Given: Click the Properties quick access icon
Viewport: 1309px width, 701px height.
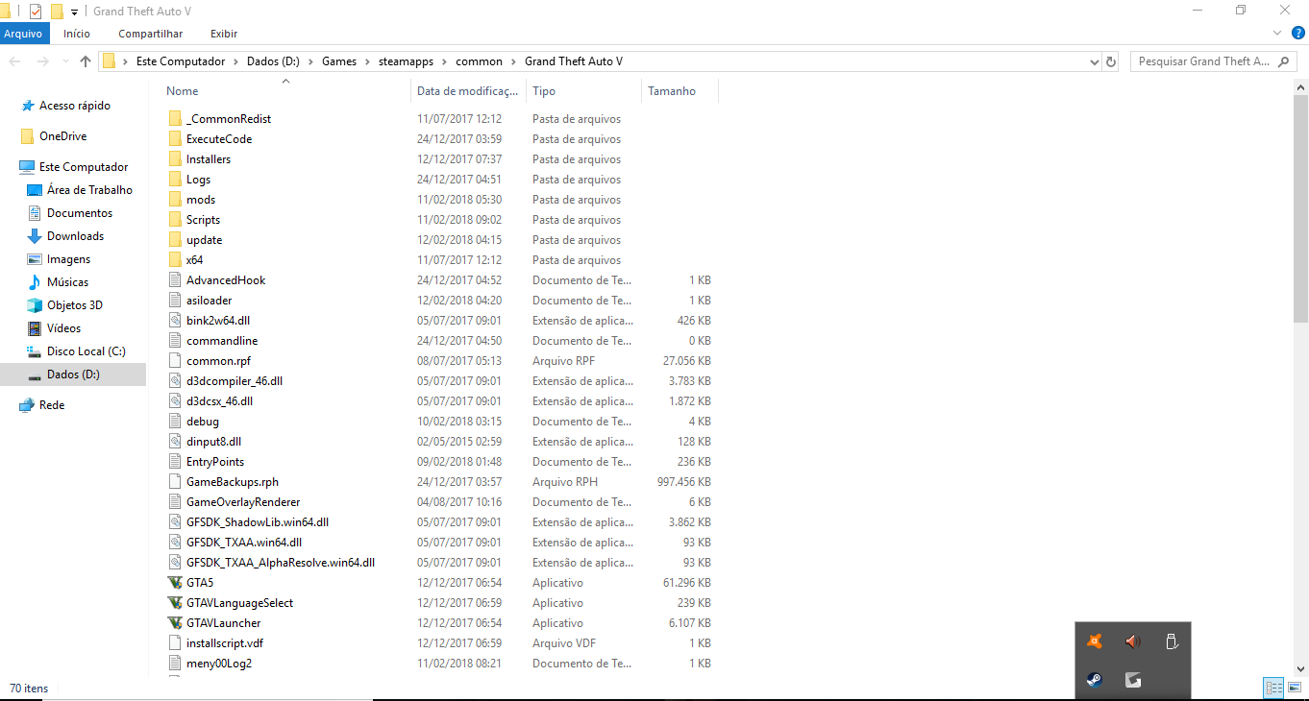Looking at the screenshot, I should (36, 12).
